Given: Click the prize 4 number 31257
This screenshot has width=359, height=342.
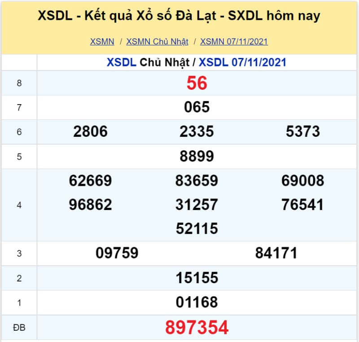Looking at the screenshot, I should point(197,204).
